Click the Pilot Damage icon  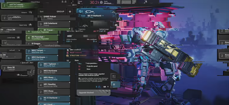[68, 52]
